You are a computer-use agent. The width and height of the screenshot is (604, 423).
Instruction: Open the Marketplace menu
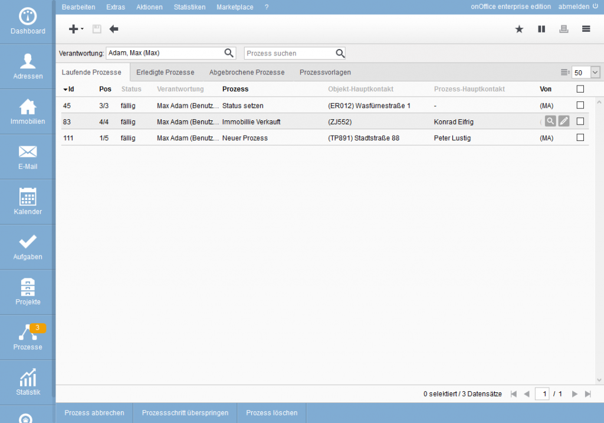[x=235, y=7]
